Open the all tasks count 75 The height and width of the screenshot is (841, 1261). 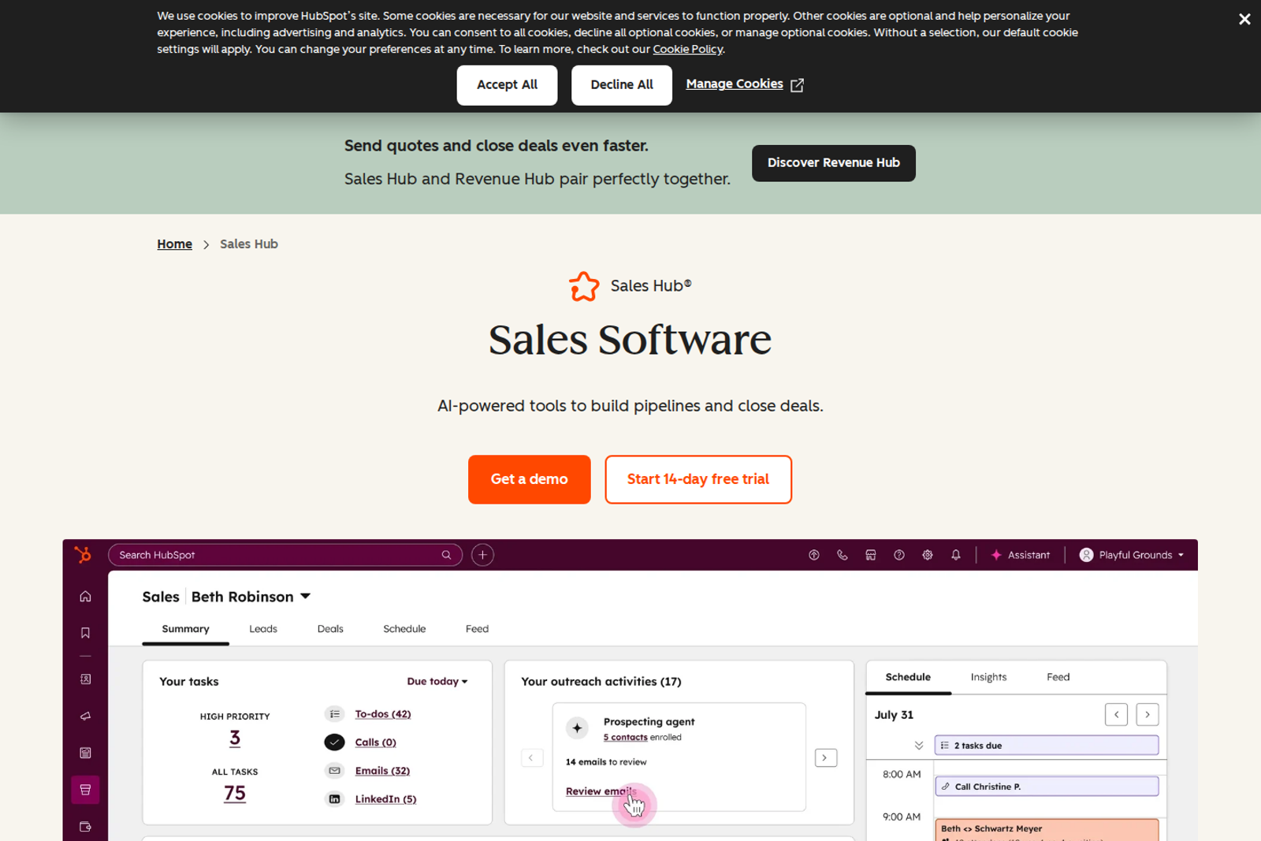[x=235, y=794]
